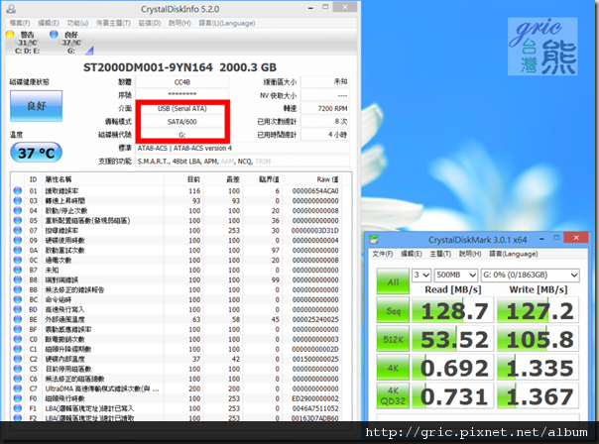Click the Seq read result bar 128.7

click(x=452, y=310)
